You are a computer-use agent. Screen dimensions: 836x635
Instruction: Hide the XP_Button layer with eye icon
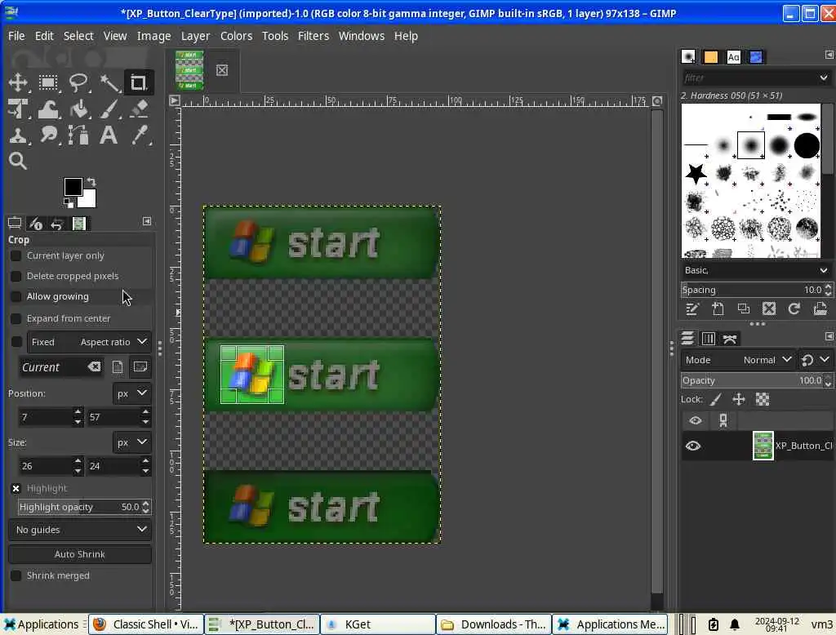click(x=693, y=446)
